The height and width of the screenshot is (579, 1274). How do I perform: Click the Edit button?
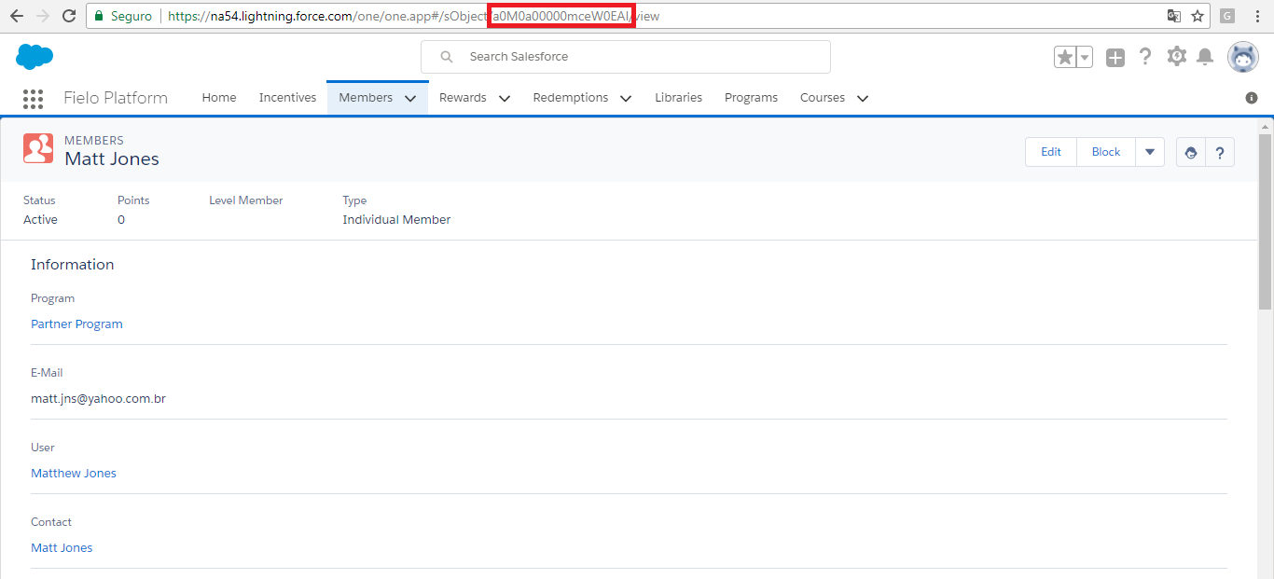click(1051, 152)
